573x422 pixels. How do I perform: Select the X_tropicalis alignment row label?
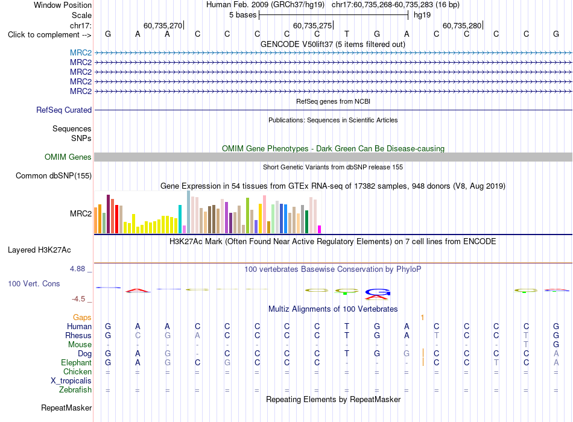pyautogui.click(x=71, y=381)
